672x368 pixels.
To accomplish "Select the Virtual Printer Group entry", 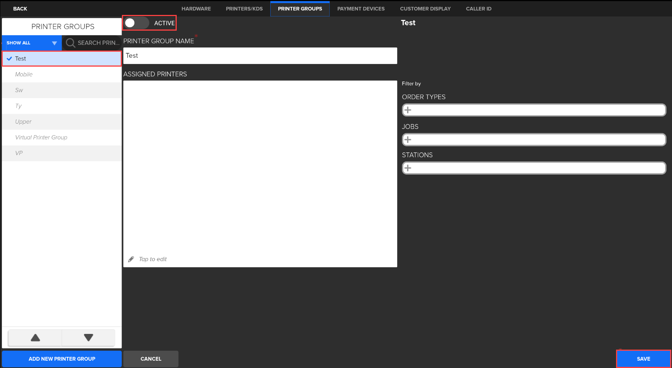I will click(x=41, y=137).
